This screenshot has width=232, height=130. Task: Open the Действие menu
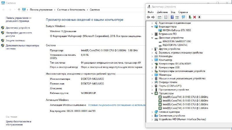[x=162, y=12]
